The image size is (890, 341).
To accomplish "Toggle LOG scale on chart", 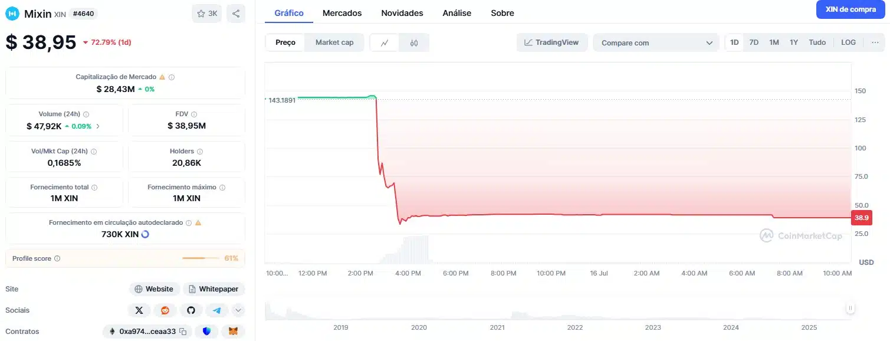I will click(848, 42).
